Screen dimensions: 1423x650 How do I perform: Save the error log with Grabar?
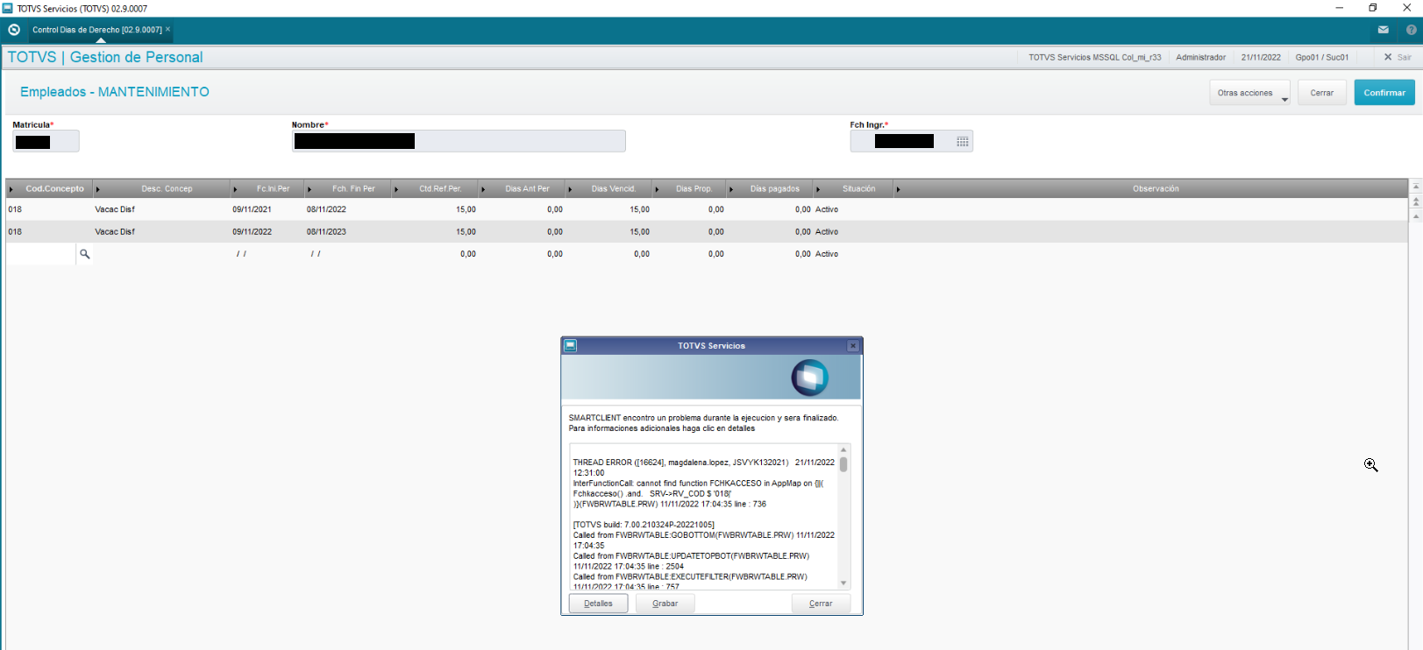(x=665, y=604)
